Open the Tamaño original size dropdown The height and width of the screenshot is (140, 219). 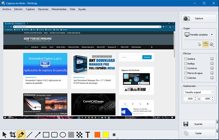point(199,92)
